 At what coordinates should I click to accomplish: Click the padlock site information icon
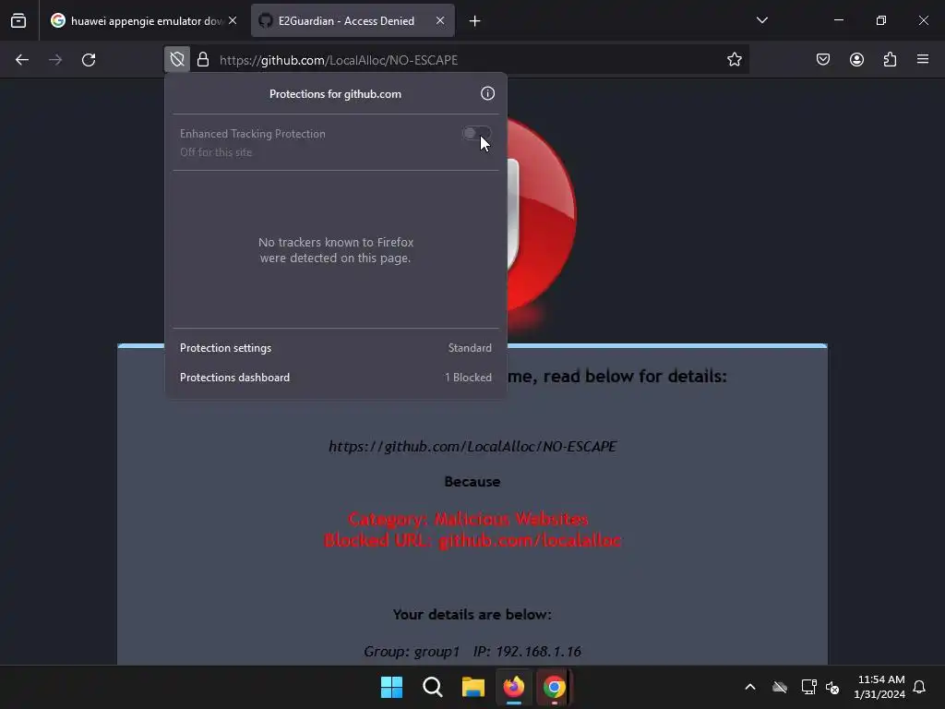coord(203,60)
